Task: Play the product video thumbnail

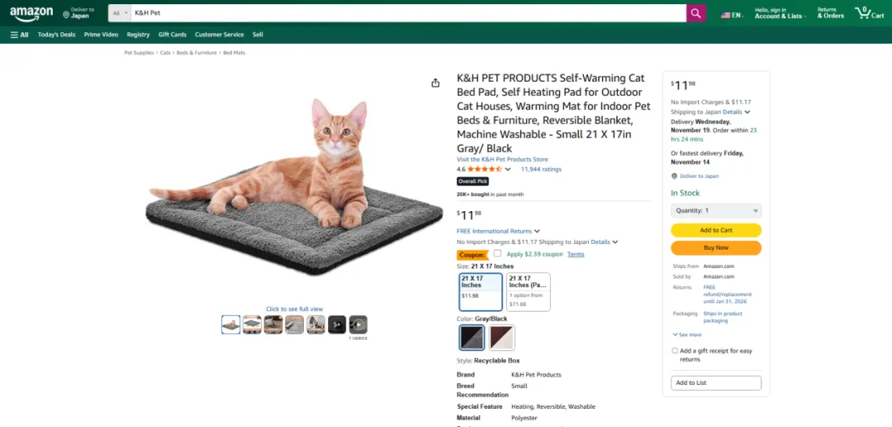Action: [x=358, y=325]
